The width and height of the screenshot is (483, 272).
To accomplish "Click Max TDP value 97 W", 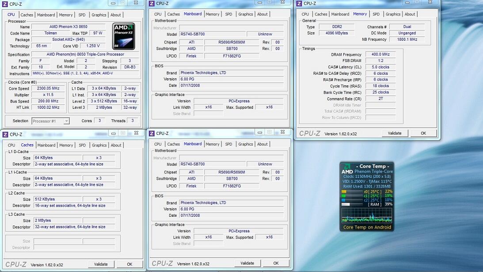I will point(98,33).
